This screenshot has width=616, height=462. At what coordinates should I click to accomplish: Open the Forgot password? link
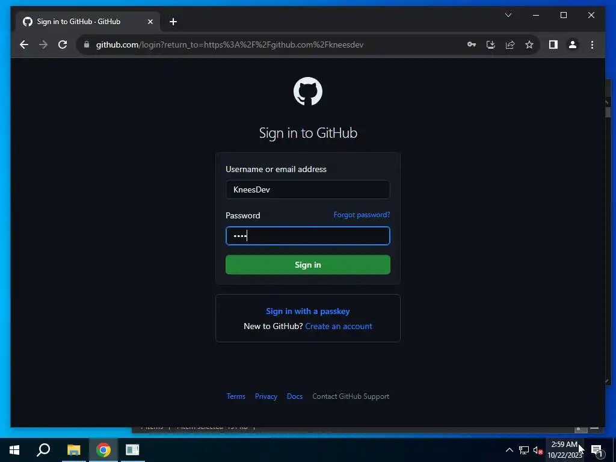[362, 215]
